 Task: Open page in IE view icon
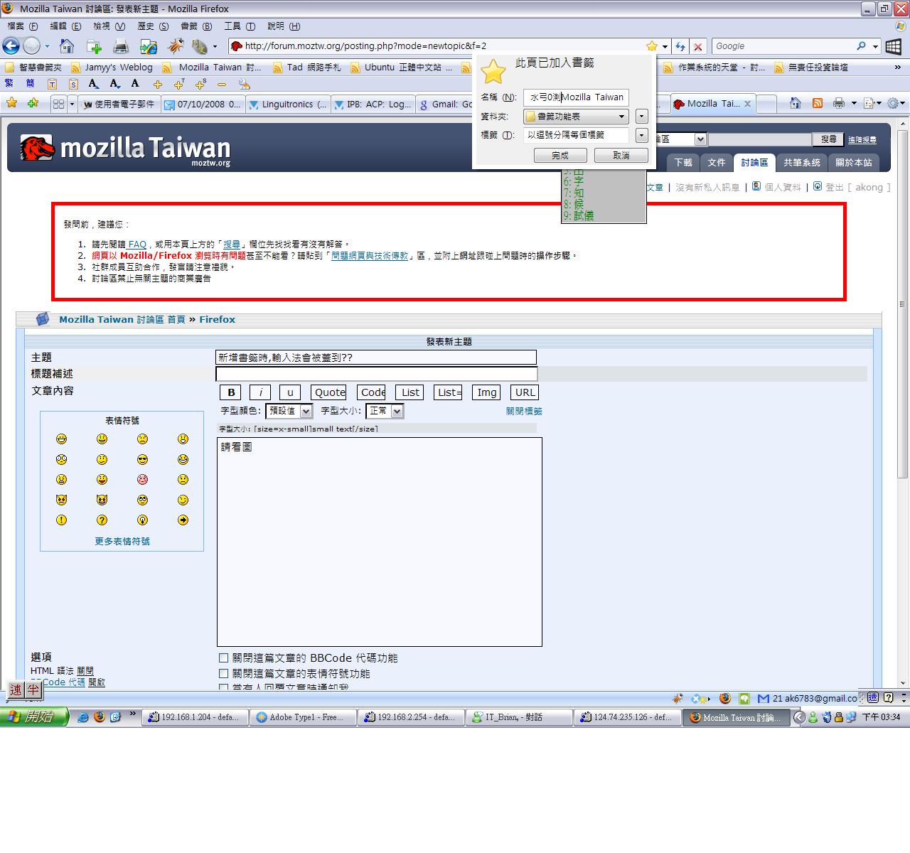point(148,47)
